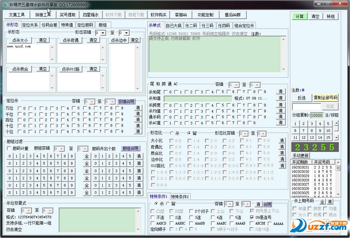The width and height of the screenshot is (350, 238).
Task: Switch to the 定位胆码 tab
Action: pos(85,25)
